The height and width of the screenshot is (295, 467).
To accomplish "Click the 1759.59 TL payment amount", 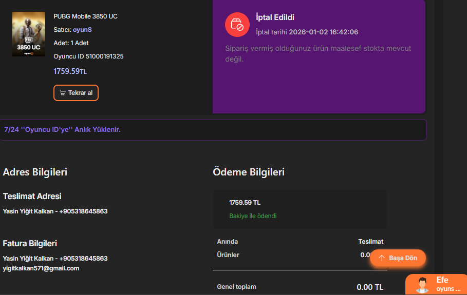I will pyautogui.click(x=245, y=203).
